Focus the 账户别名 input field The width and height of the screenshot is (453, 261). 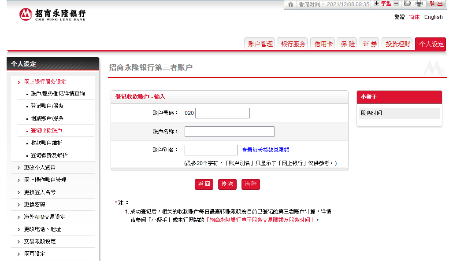pyautogui.click(x=211, y=150)
